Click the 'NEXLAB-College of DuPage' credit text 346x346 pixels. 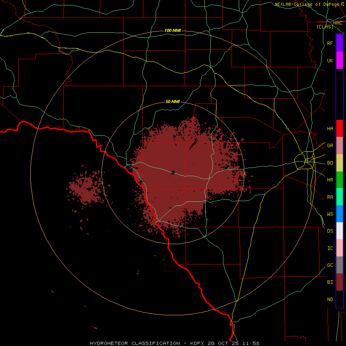tap(307, 4)
